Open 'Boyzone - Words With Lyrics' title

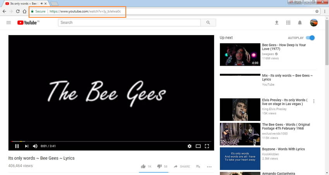point(283,149)
